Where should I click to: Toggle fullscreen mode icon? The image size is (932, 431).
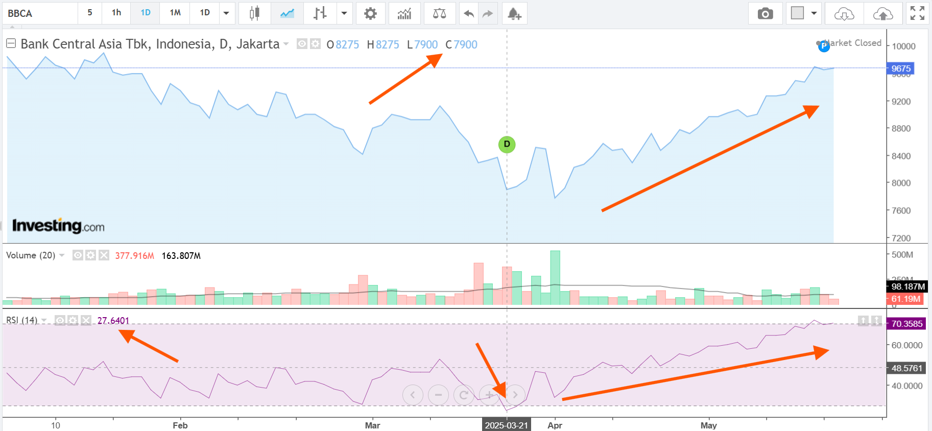point(917,13)
